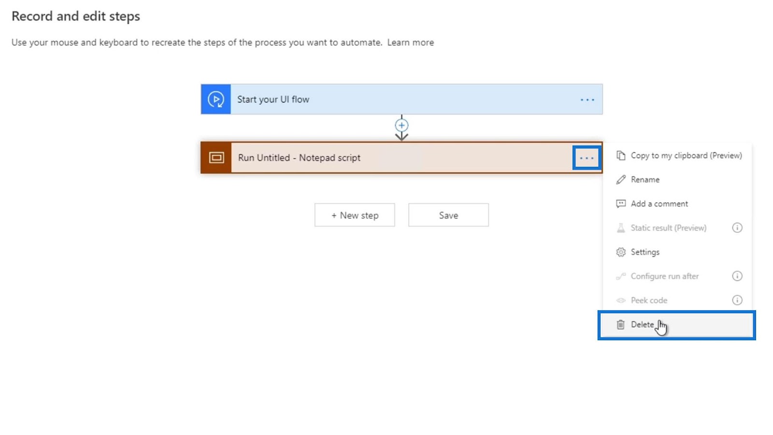
Task: Expand the Start your UI flow card header
Action: point(401,99)
